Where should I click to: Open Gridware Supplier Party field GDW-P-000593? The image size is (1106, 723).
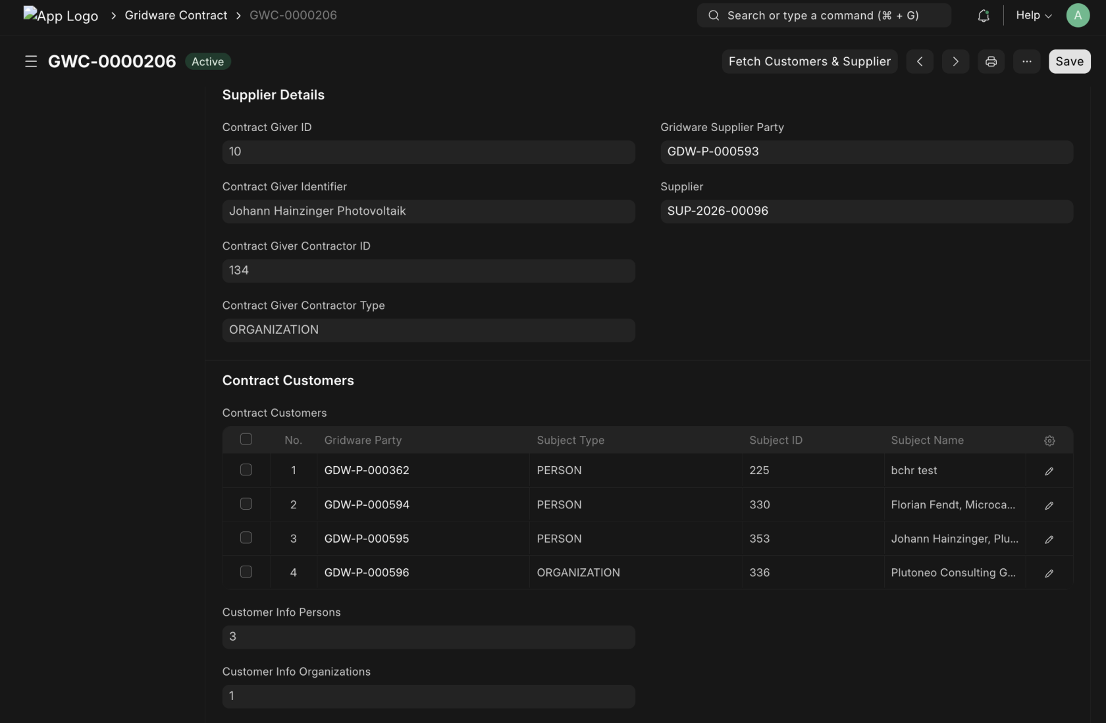pos(866,152)
